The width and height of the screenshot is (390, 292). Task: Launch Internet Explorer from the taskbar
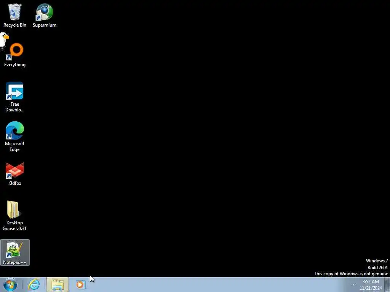[34, 284]
